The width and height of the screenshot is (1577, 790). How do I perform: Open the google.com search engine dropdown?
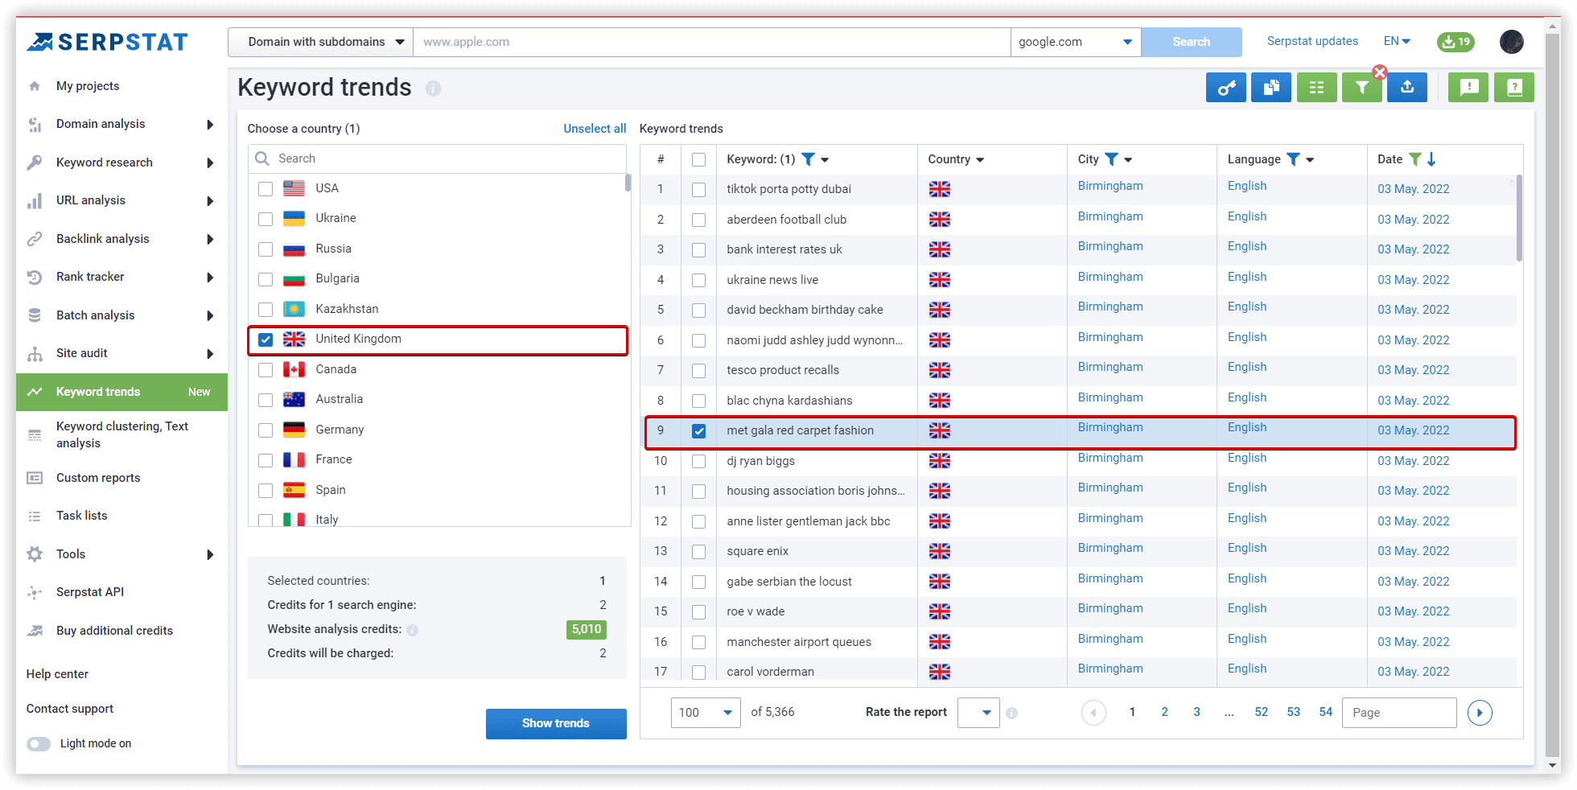pyautogui.click(x=1076, y=42)
